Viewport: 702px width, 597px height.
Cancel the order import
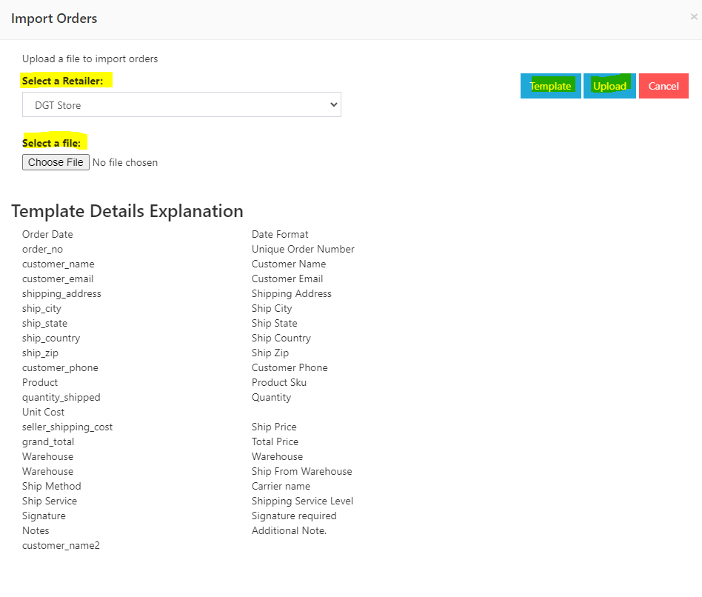pyautogui.click(x=663, y=86)
